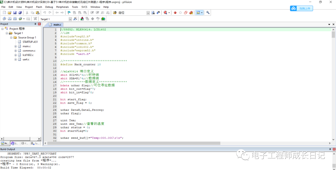Click the Toggle Bookmark flag icon
The image size is (336, 170).
coord(69,13)
